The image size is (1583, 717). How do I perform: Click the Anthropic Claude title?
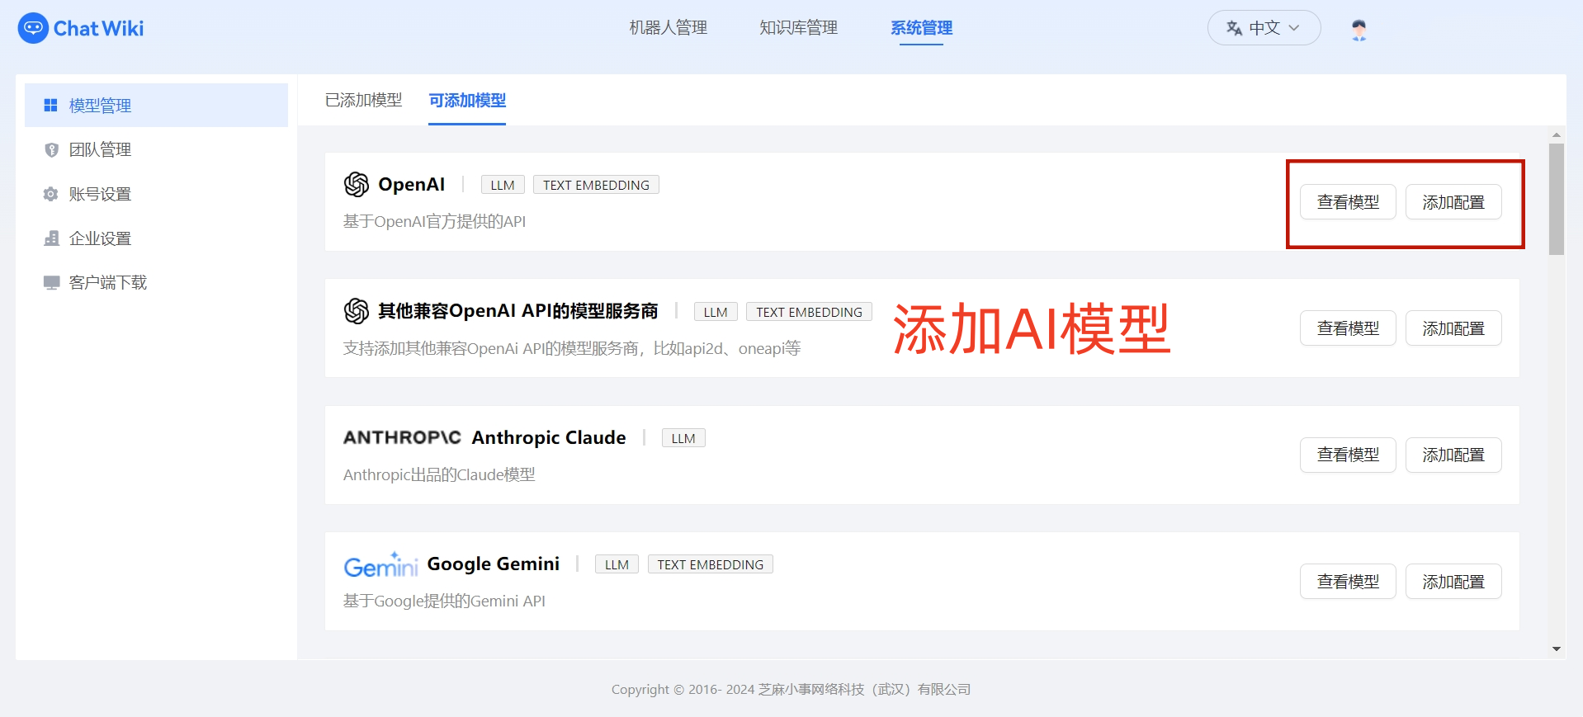[549, 437]
